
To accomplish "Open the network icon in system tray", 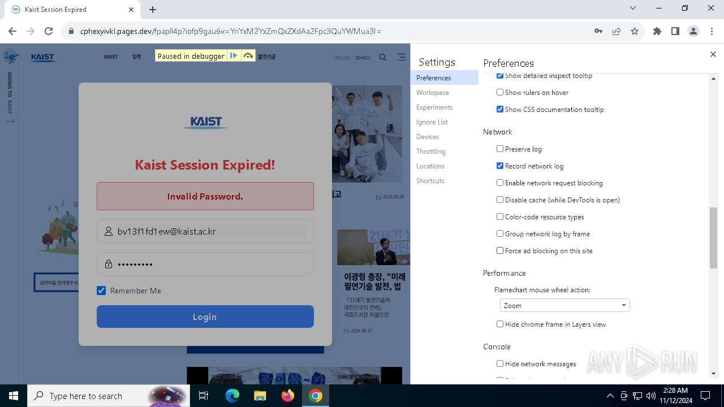I will (x=637, y=396).
